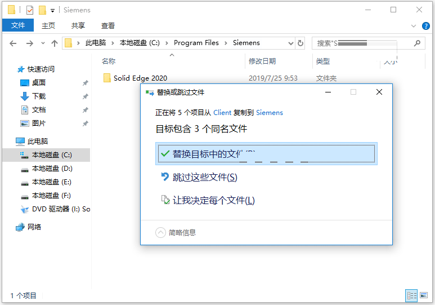The width and height of the screenshot is (435, 305).
Task: Minimize the 替换或跳过文件 dialog
Action: click(328, 92)
